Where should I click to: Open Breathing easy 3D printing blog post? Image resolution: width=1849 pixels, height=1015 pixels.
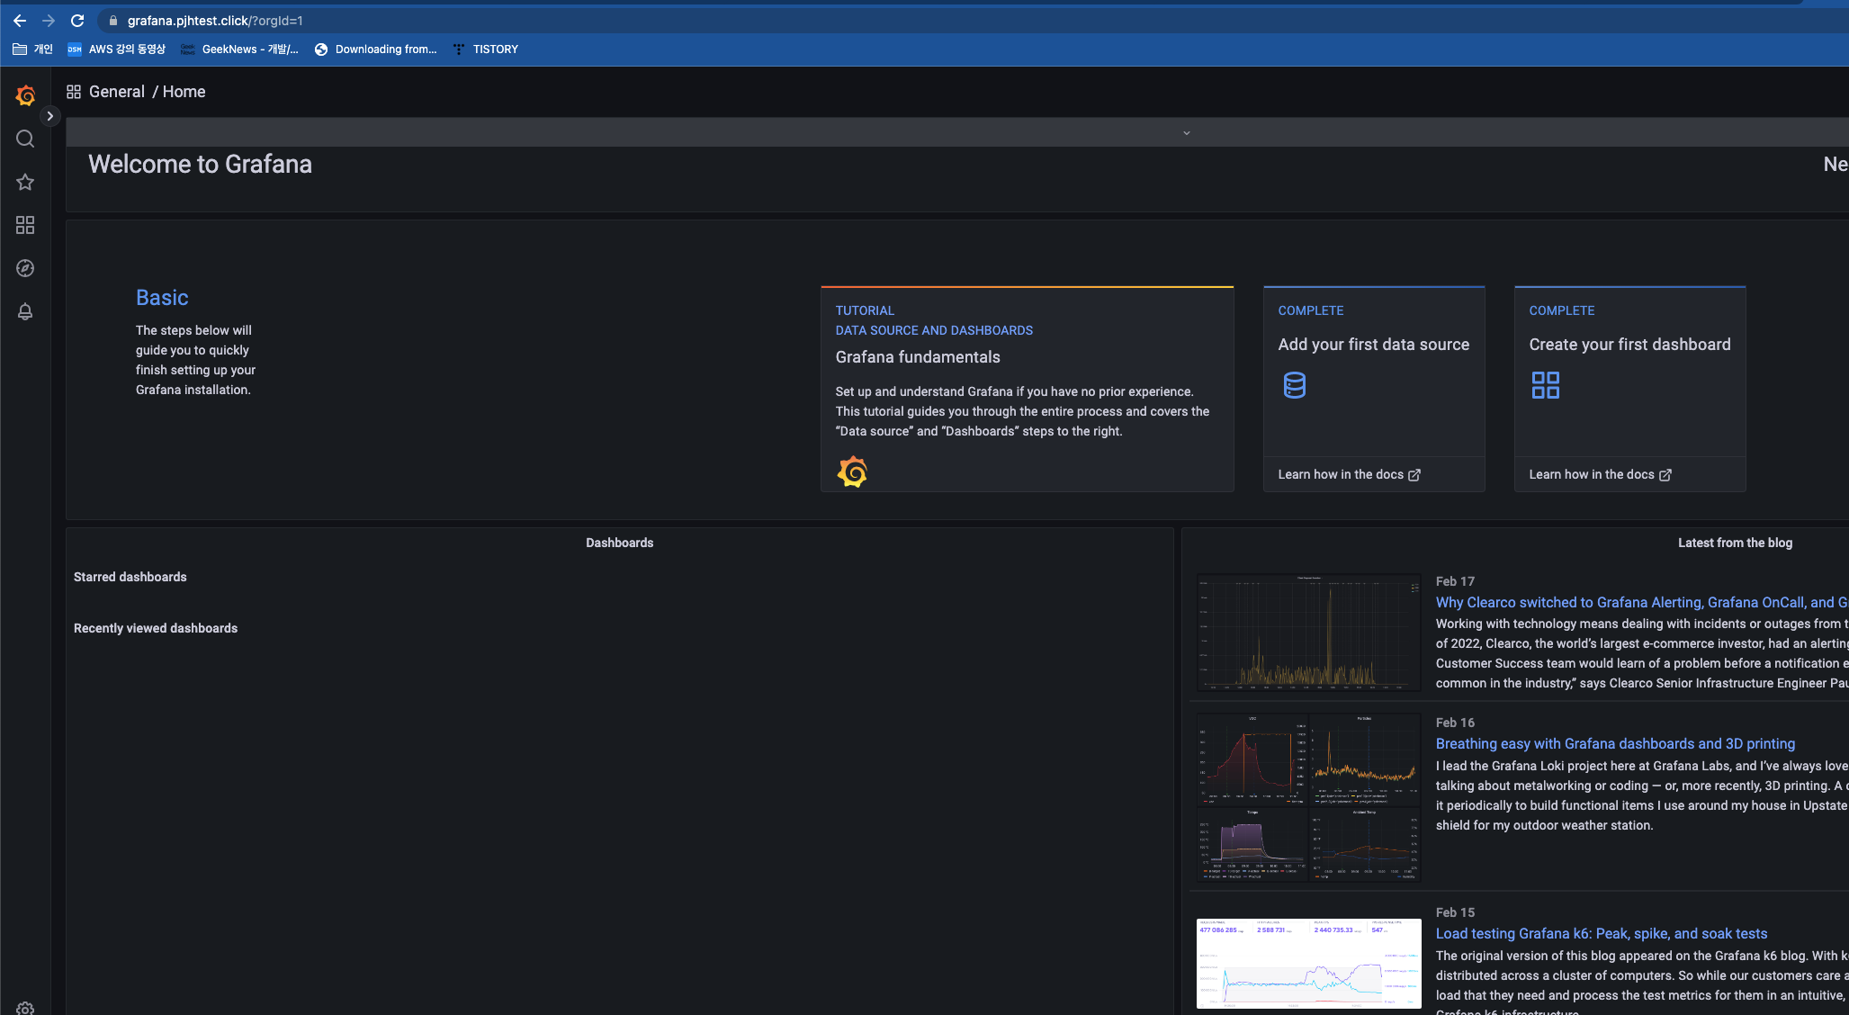(1615, 744)
